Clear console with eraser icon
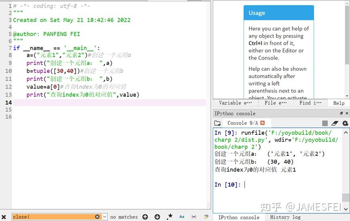The width and height of the screenshot is (350, 221). [x=335, y=123]
